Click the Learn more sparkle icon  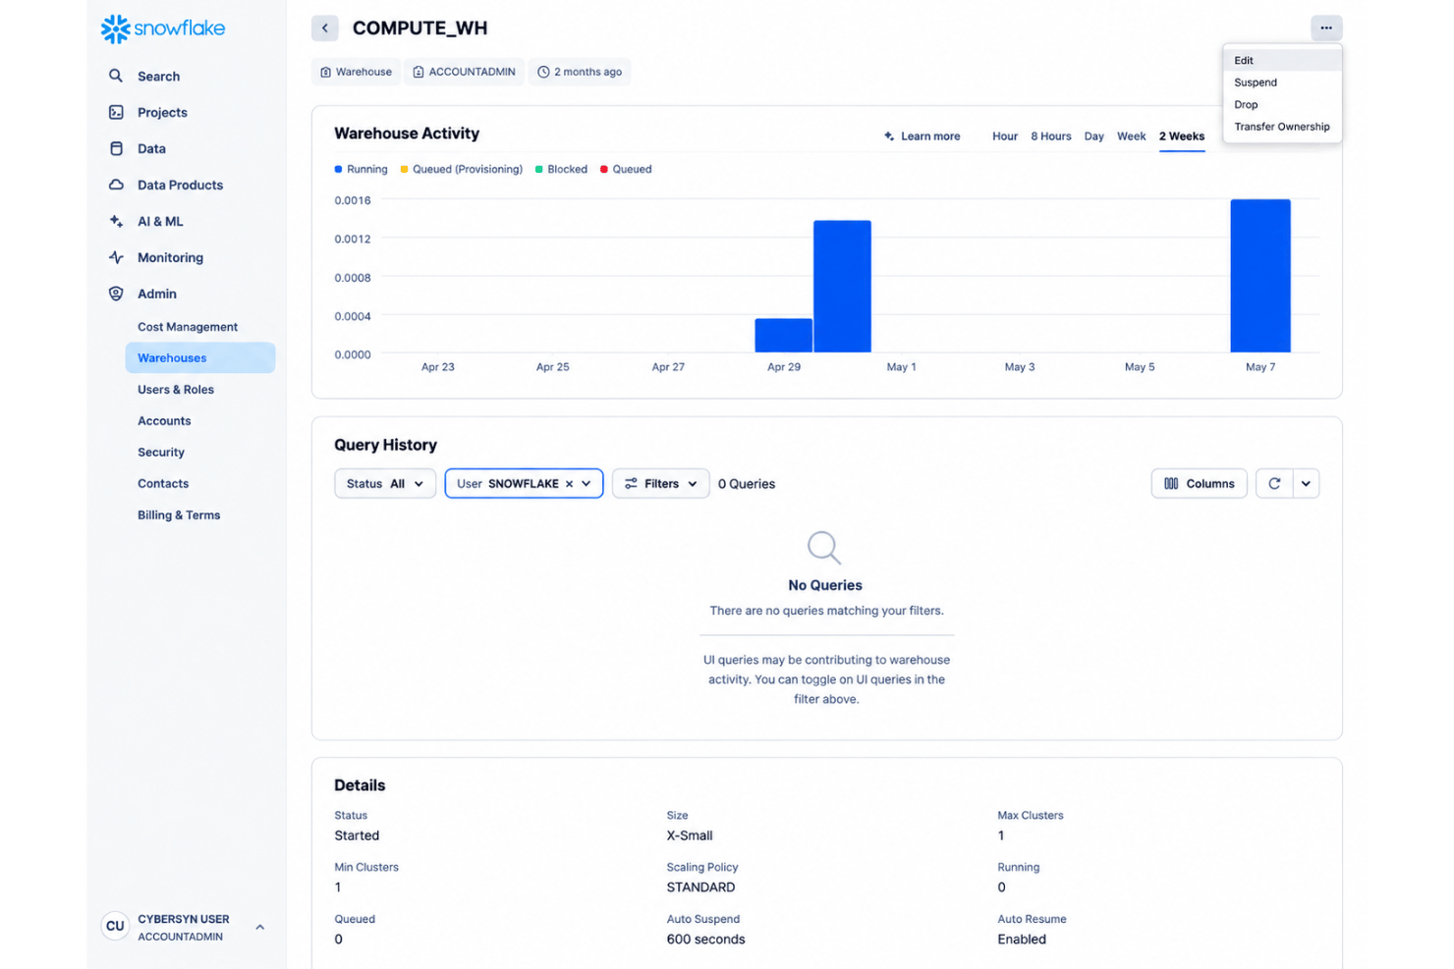pyautogui.click(x=889, y=136)
